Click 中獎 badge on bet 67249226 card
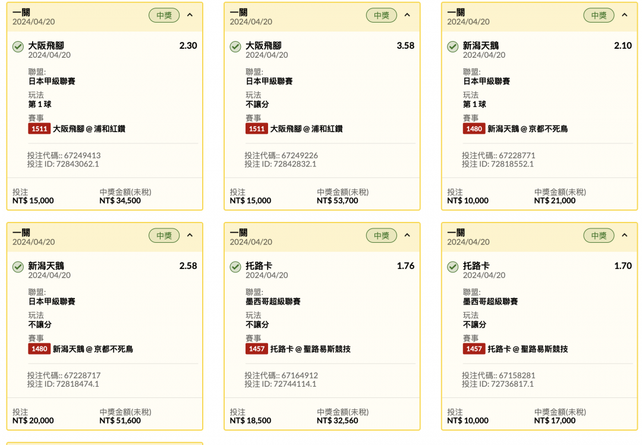The height and width of the screenshot is (445, 642). [x=382, y=15]
